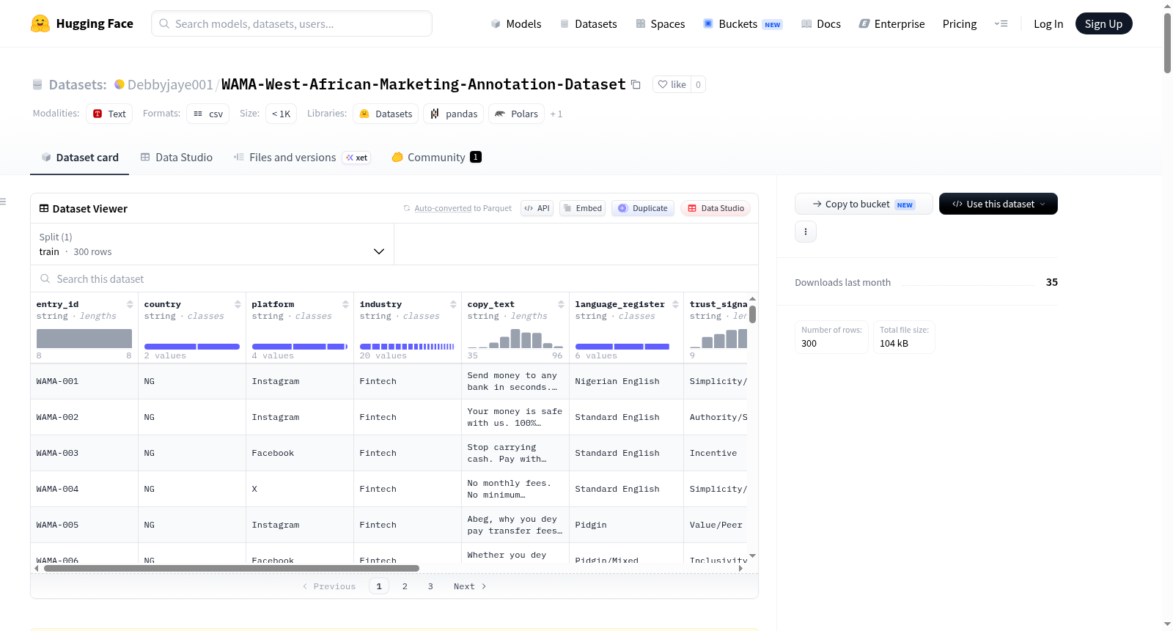Click the like count number
This screenshot has height=631, width=1173.
[699, 85]
